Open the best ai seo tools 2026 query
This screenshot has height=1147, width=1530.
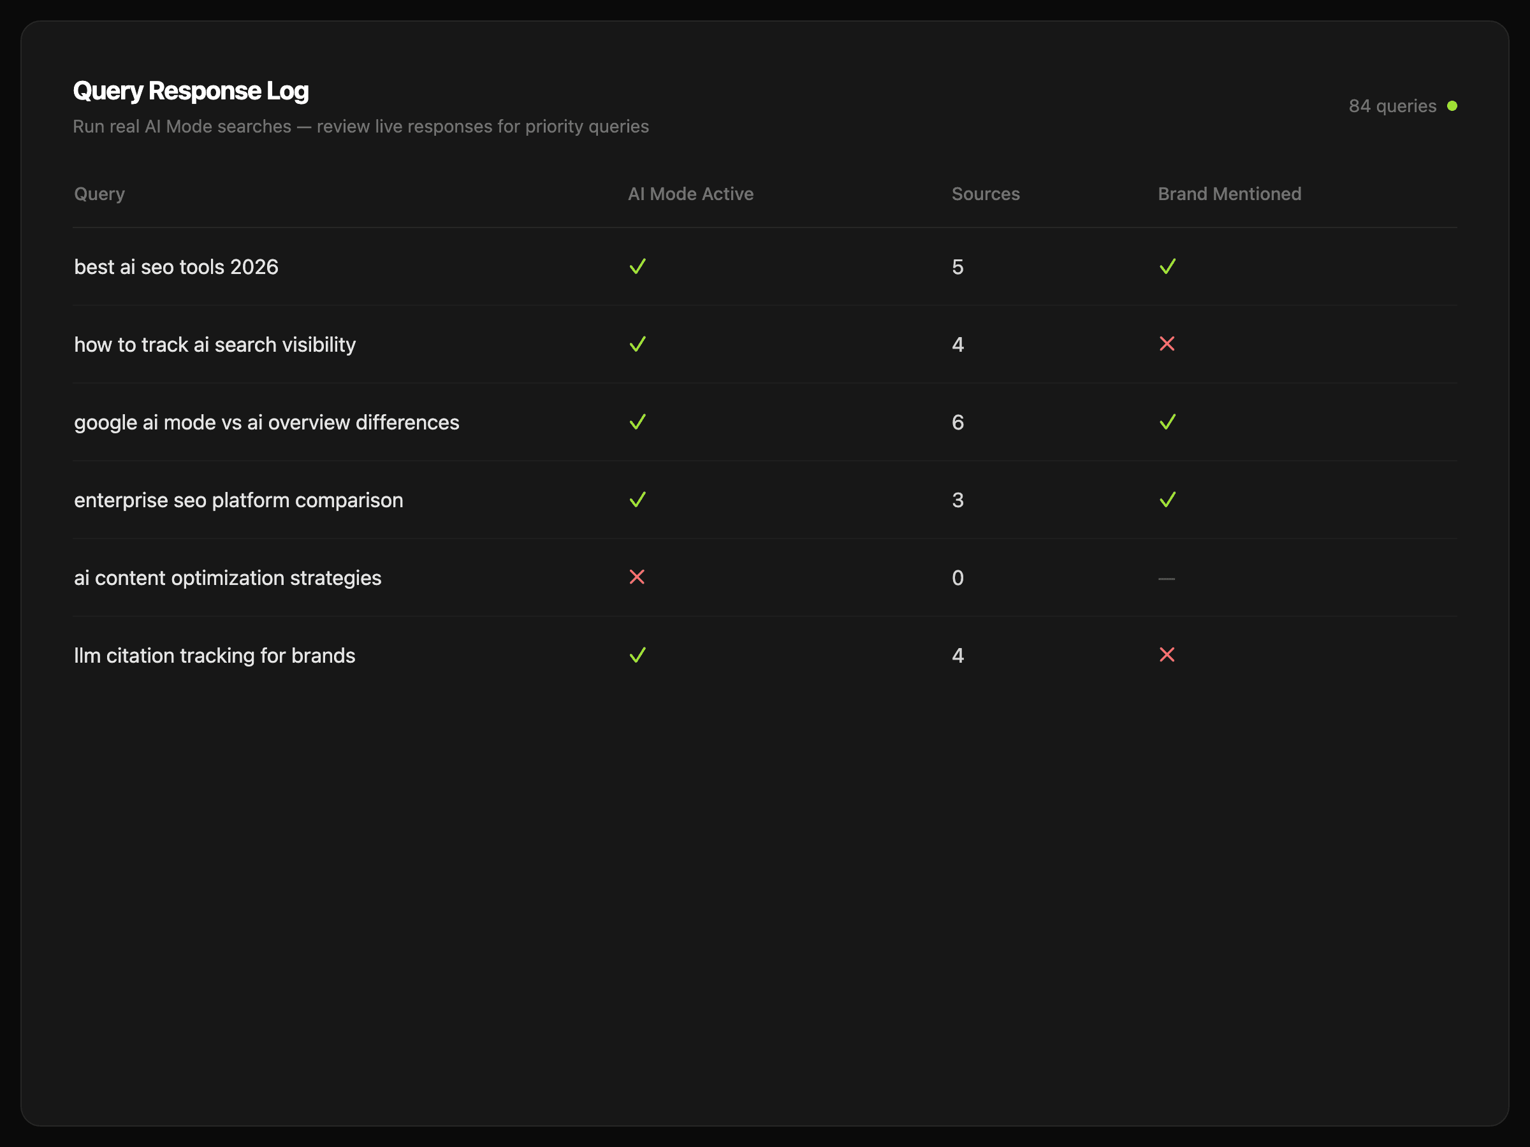pyautogui.click(x=177, y=267)
